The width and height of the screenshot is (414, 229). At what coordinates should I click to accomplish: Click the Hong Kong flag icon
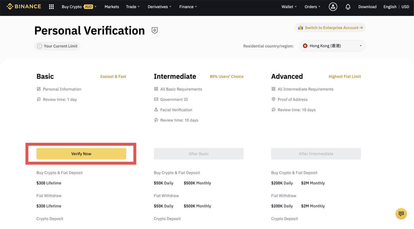click(x=305, y=46)
